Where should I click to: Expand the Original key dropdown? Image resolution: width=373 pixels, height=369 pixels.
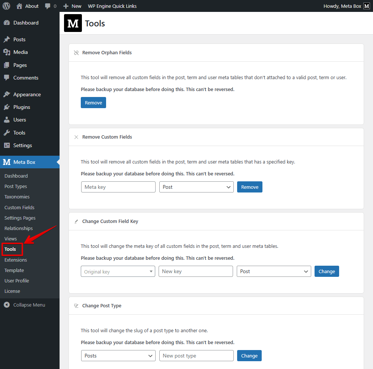118,271
